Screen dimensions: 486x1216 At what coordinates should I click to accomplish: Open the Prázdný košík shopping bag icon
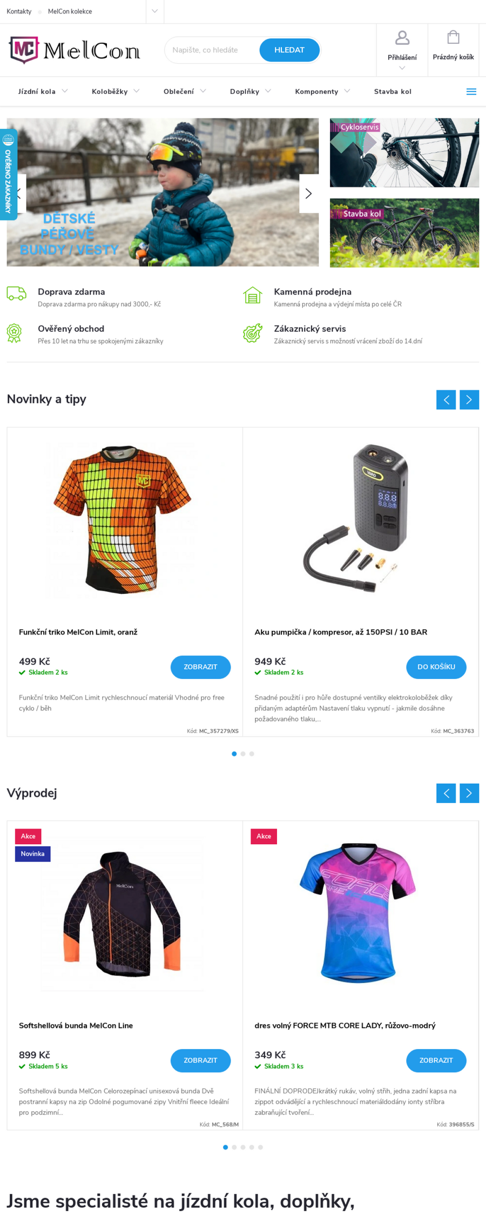coord(453,37)
